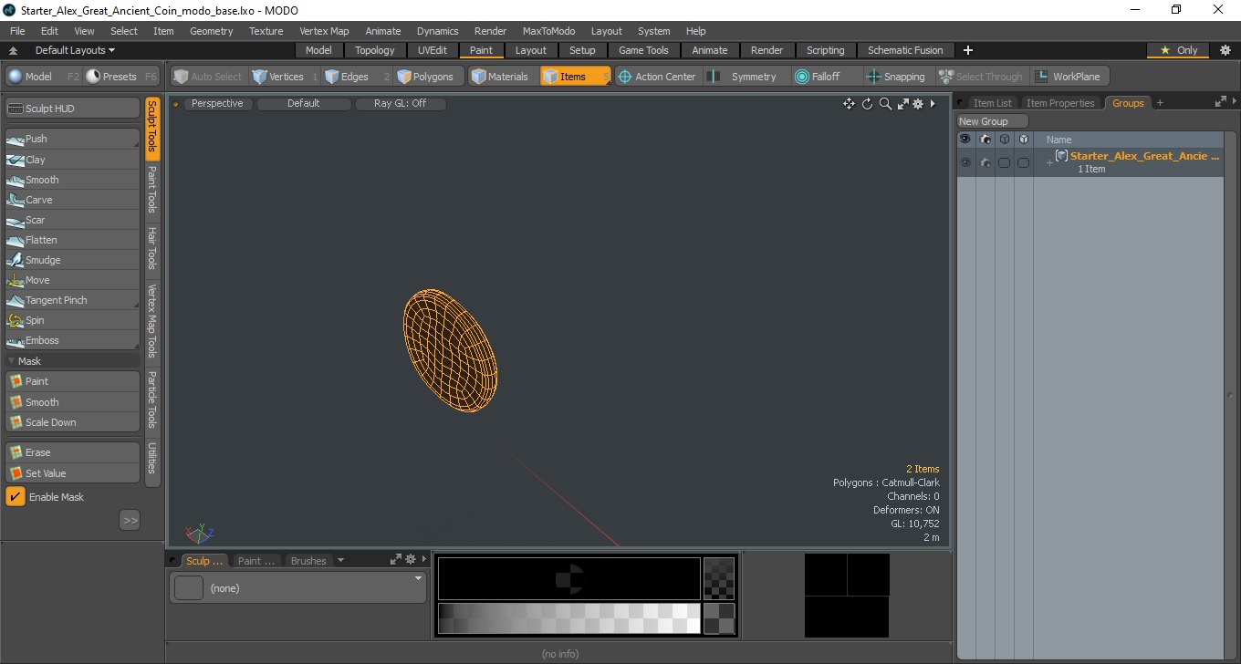Open the Default shading style dropdown
Image resolution: width=1241 pixels, height=664 pixels.
coord(304,104)
